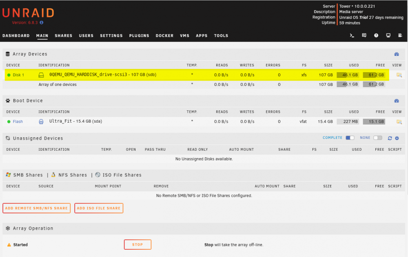This screenshot has height=257, width=408.
Task: Click the Array Devices stack icon
Action: 8,54
